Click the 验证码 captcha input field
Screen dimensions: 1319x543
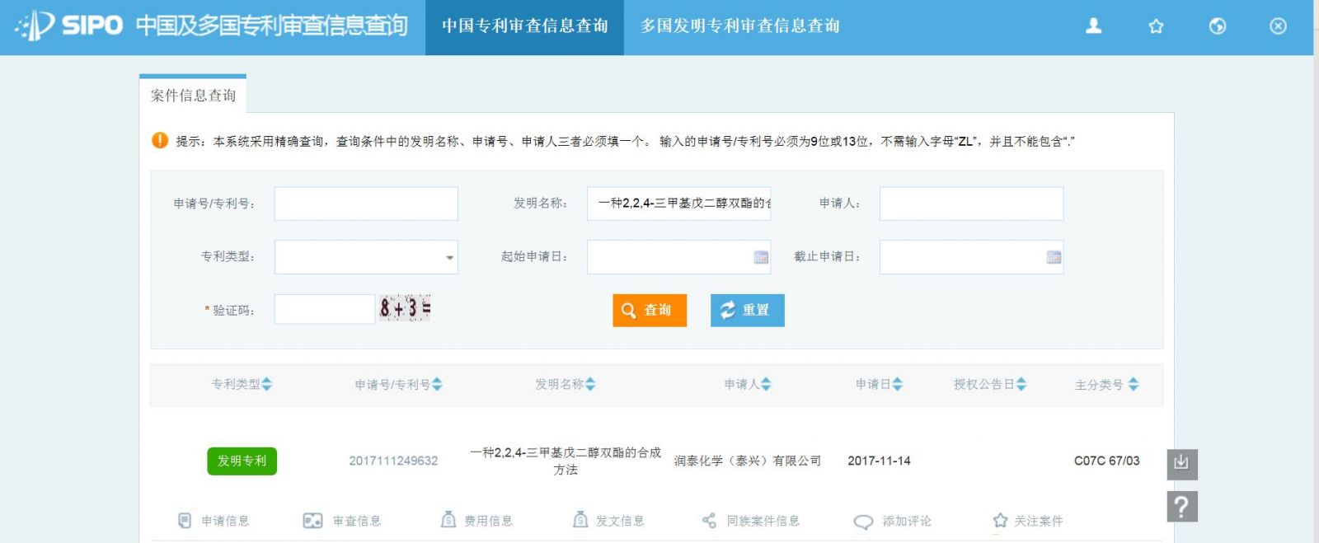324,310
